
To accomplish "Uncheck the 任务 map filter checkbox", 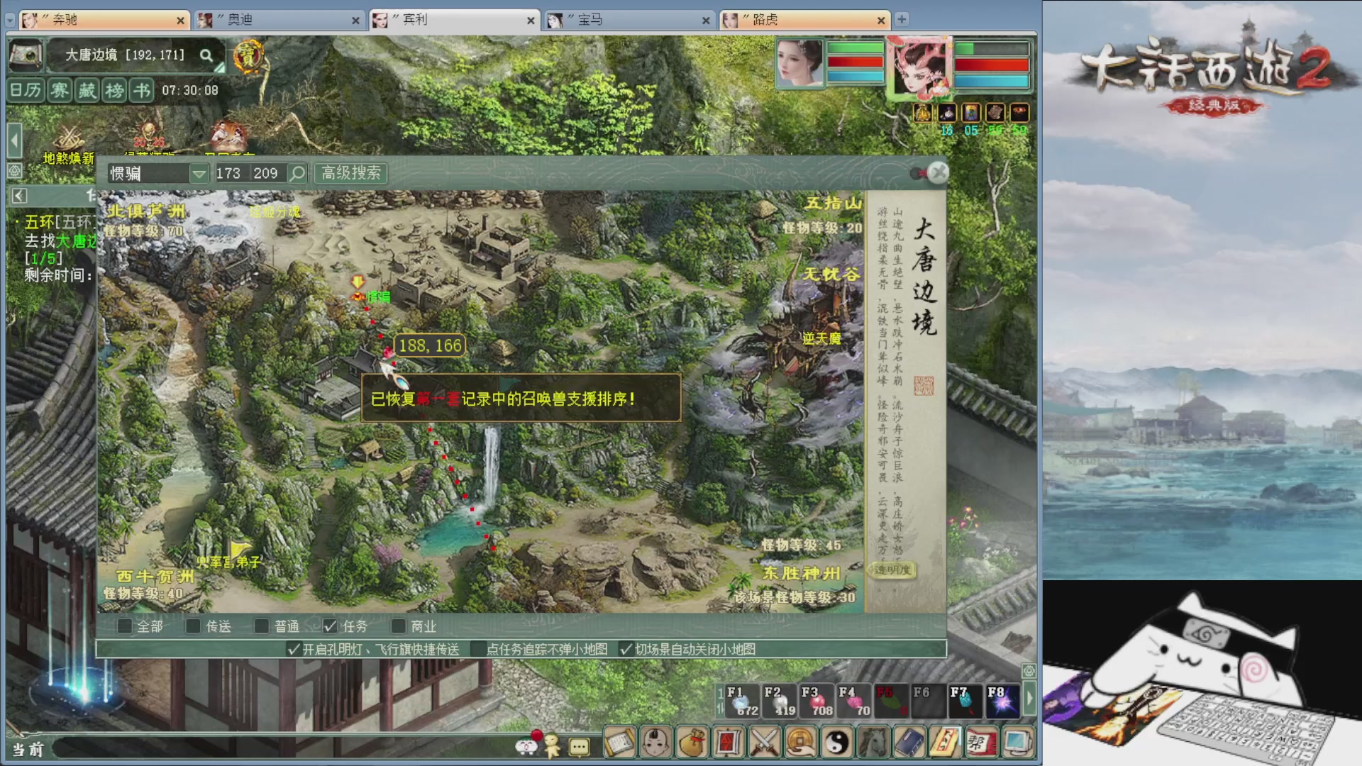I will (x=330, y=626).
